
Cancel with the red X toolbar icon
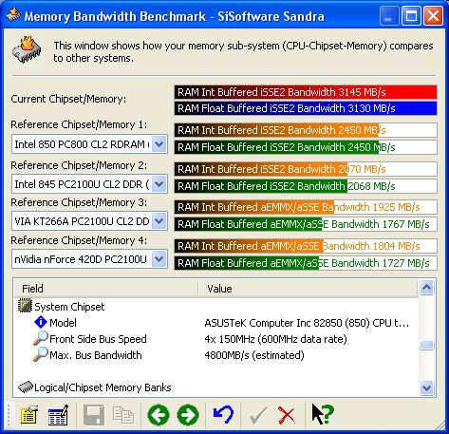point(287,415)
